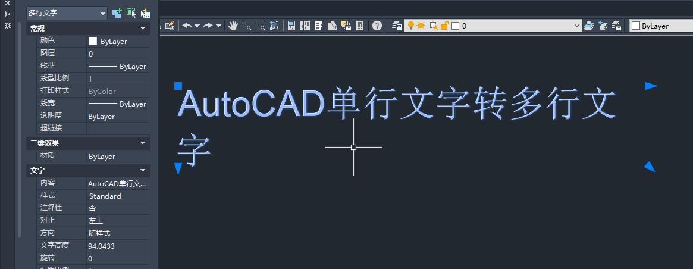Open the ByLayer color control dropdown
The width and height of the screenshot is (693, 269).
(661, 26)
